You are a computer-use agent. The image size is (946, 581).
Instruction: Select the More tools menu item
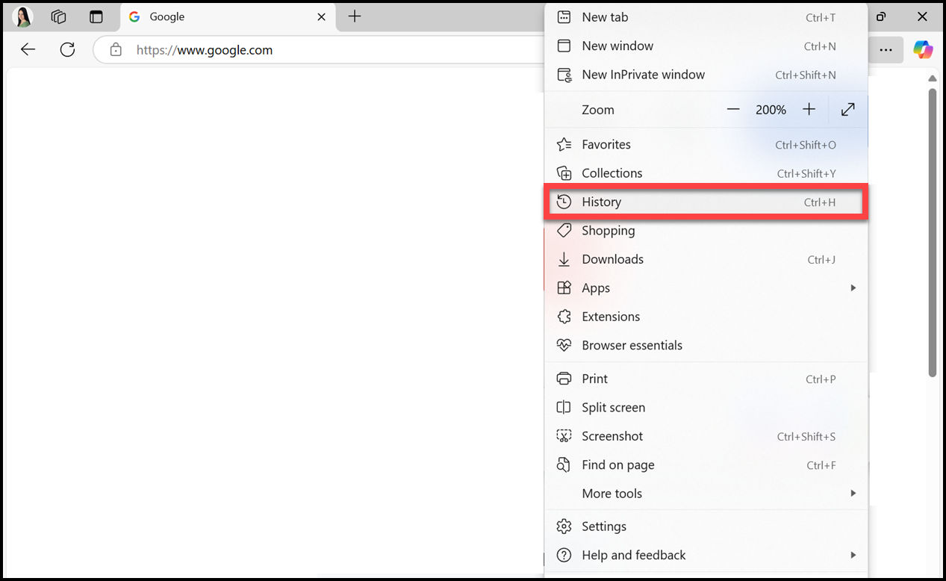(x=706, y=494)
